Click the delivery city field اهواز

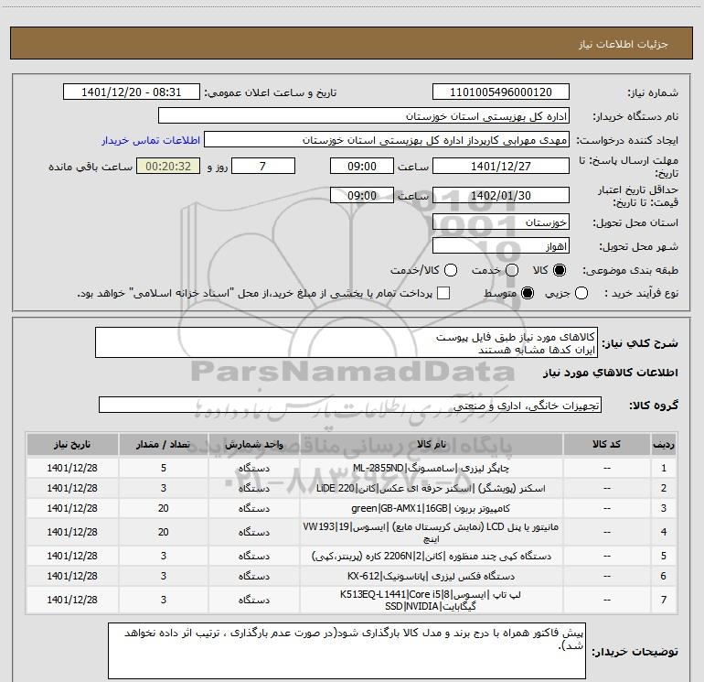501,246
